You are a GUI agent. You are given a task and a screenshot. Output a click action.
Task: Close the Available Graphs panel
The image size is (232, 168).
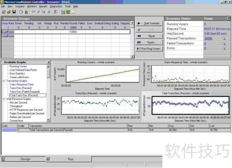(x=49, y=62)
